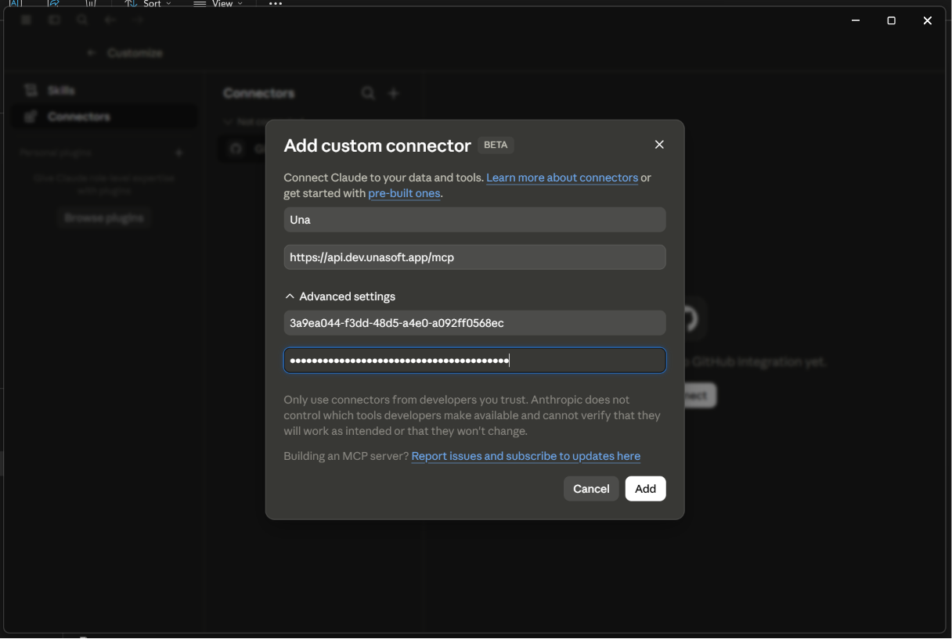The width and height of the screenshot is (952, 639).
Task: Click the Browse plugins button
Action: click(x=104, y=218)
